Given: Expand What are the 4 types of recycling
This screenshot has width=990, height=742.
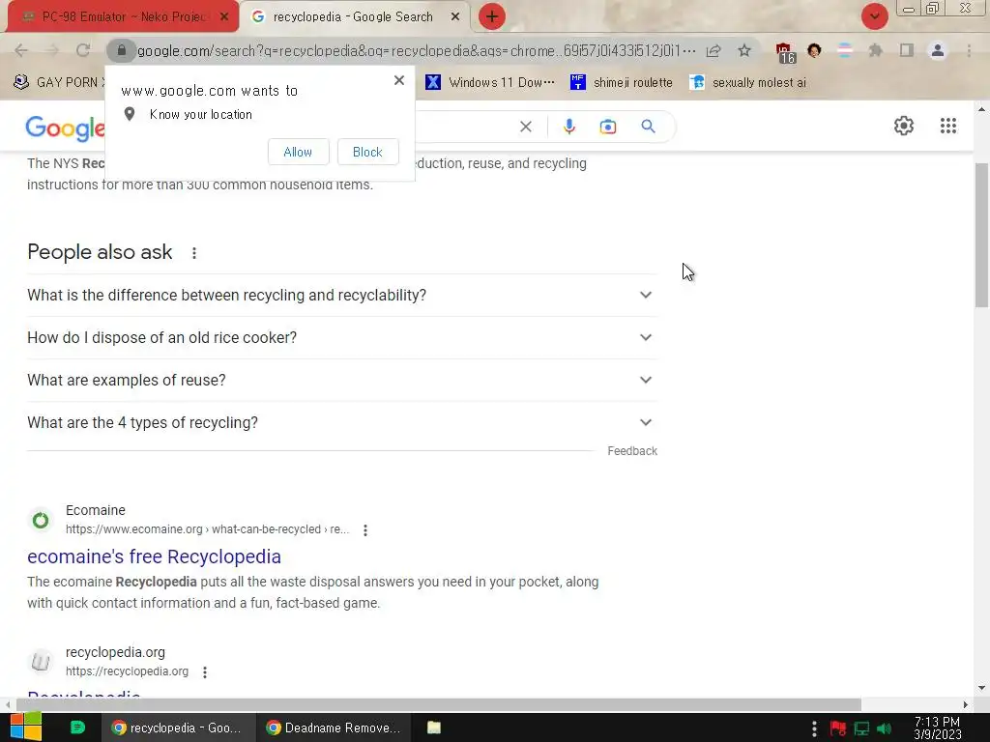Looking at the screenshot, I should click(x=342, y=423).
